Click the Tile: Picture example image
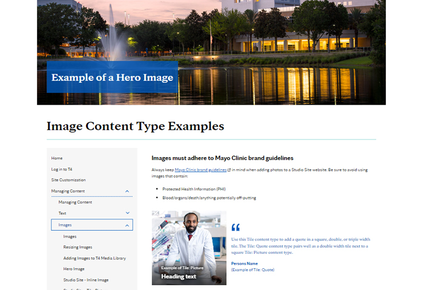This screenshot has height=290, width=436. point(189,248)
